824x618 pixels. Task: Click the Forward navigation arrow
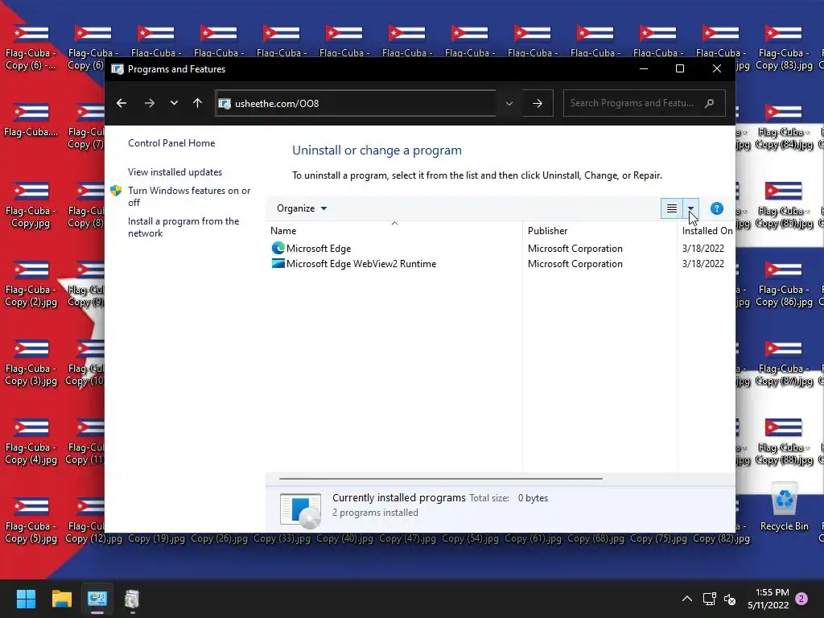tap(150, 103)
